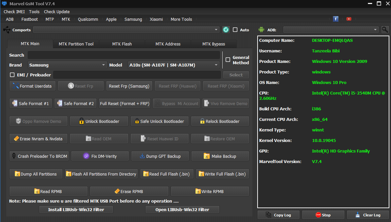Open the Facebook page icon
Viewport: 391px width, 222px height.
(x=336, y=19)
